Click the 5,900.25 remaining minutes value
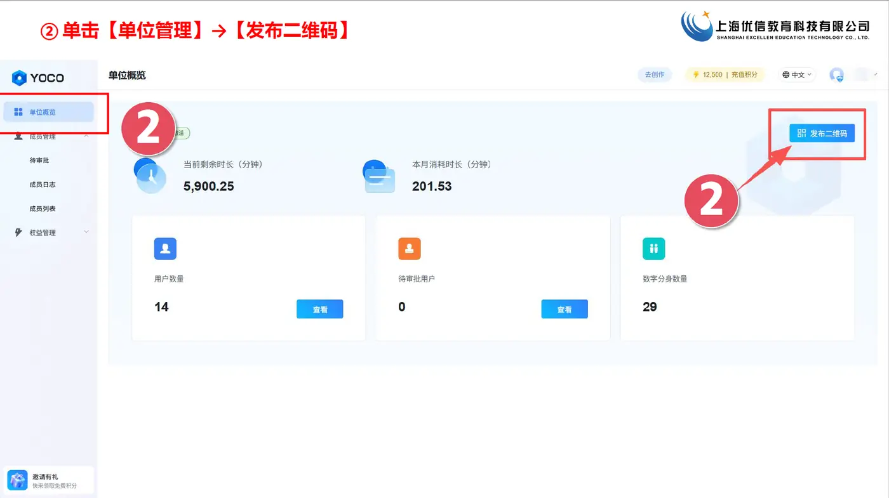 point(209,187)
